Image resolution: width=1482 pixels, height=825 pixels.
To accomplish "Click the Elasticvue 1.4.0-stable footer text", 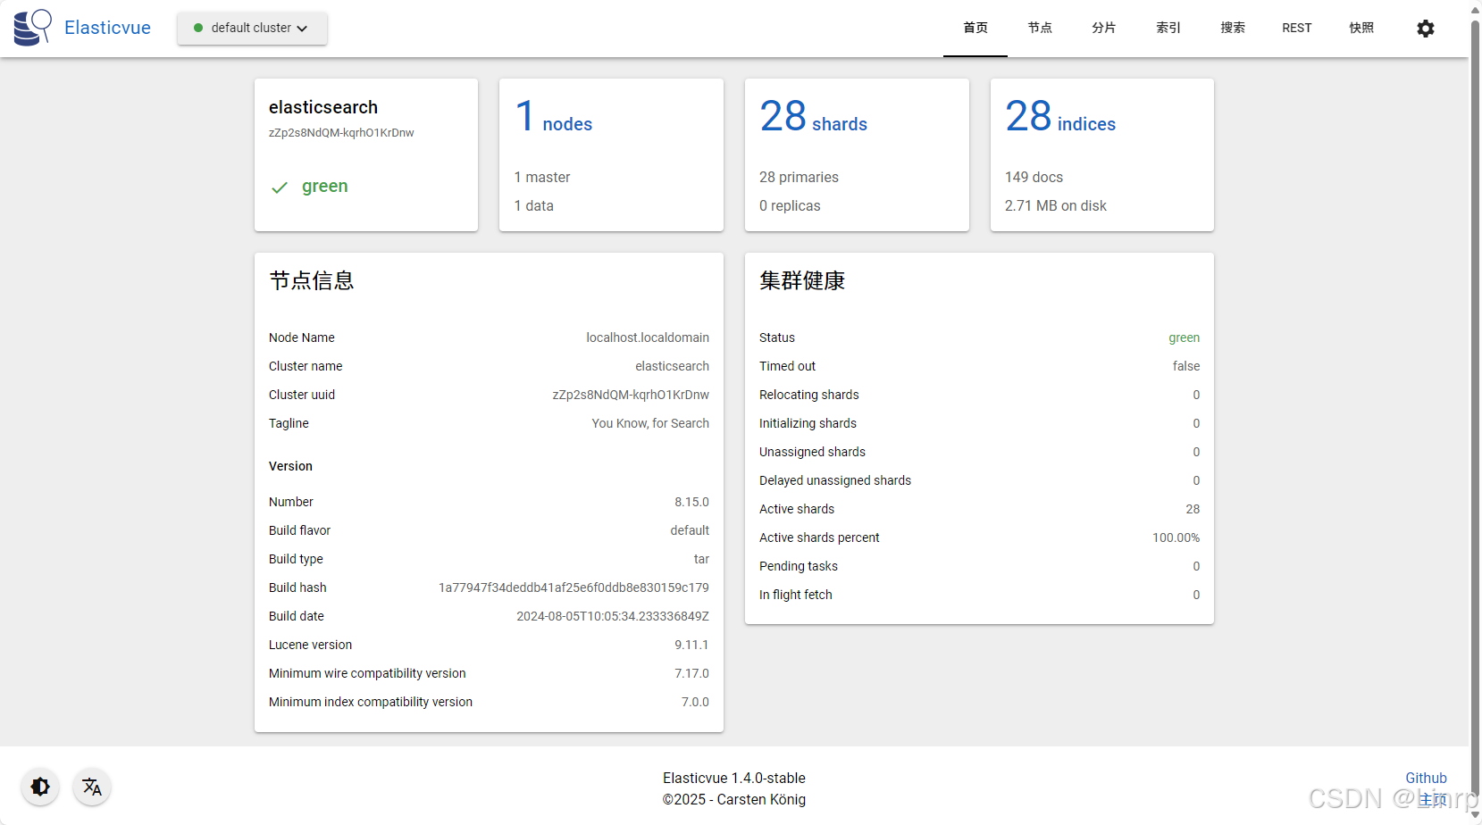I will (734, 778).
